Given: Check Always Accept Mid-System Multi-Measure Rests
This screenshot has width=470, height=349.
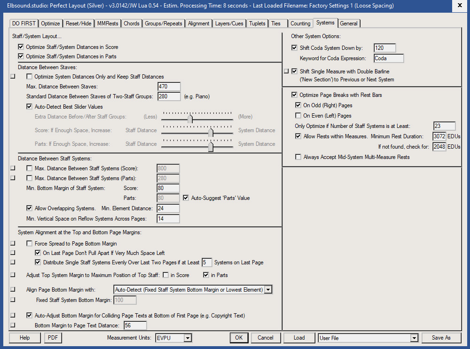Looking at the screenshot, I should click(x=298, y=157).
